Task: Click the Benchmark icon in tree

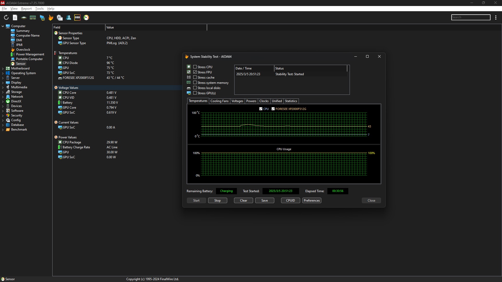Action: (x=8, y=130)
